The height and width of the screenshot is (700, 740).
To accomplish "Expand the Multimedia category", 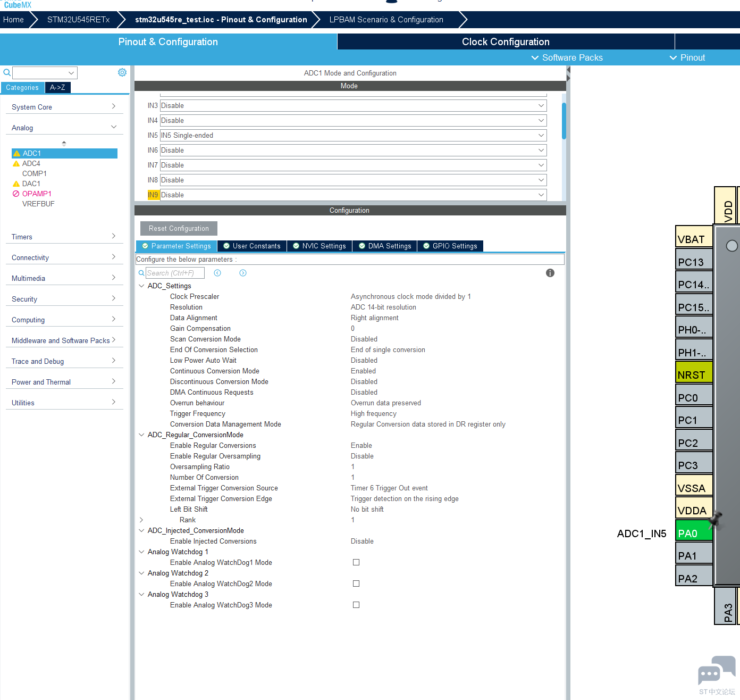I will coord(64,278).
